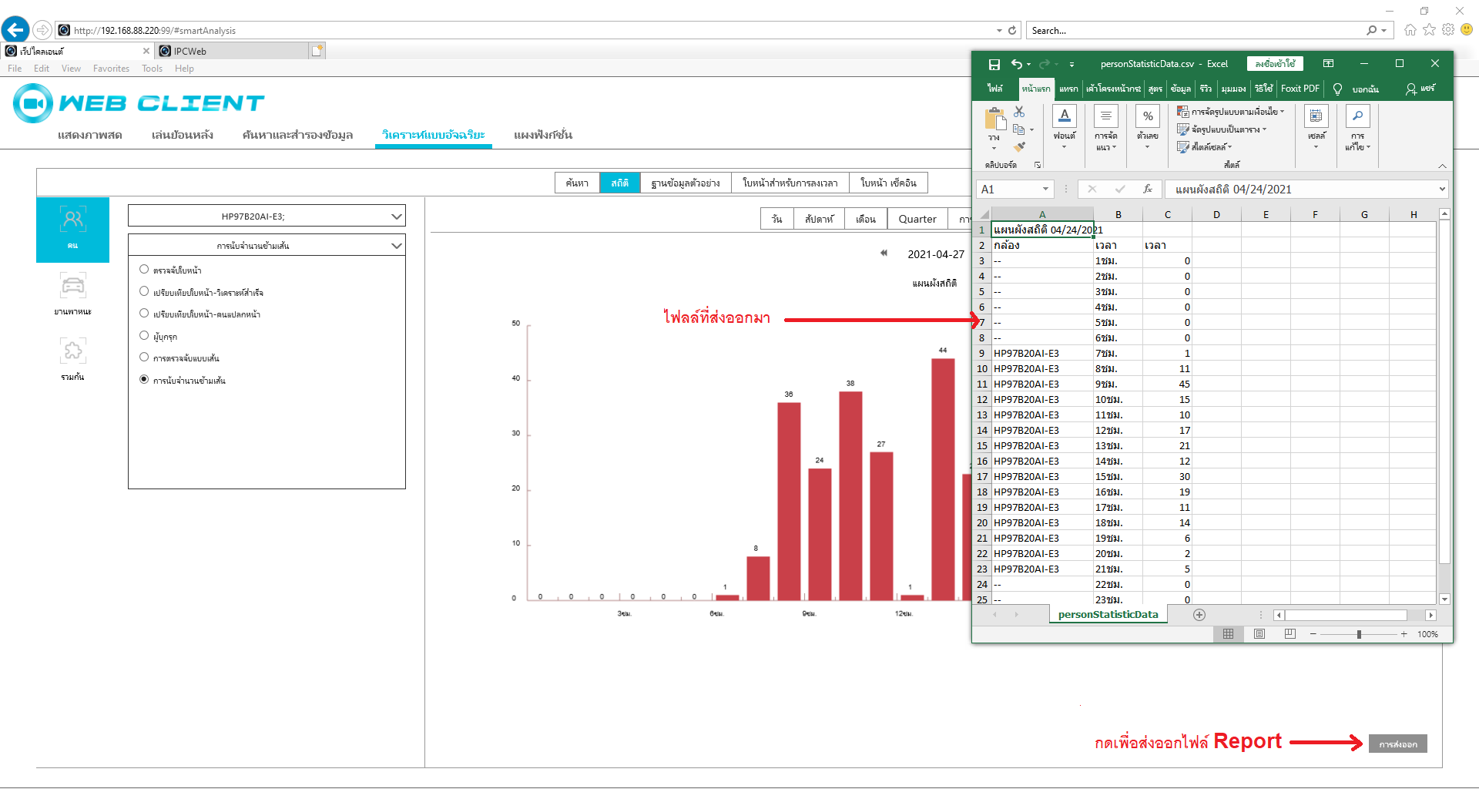Click the Excel Save icon
The height and width of the screenshot is (789, 1479).
pos(994,64)
